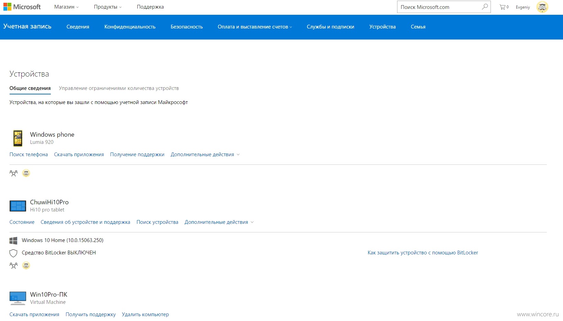Click the Windows phone device icon
563x321 pixels.
(x=18, y=138)
